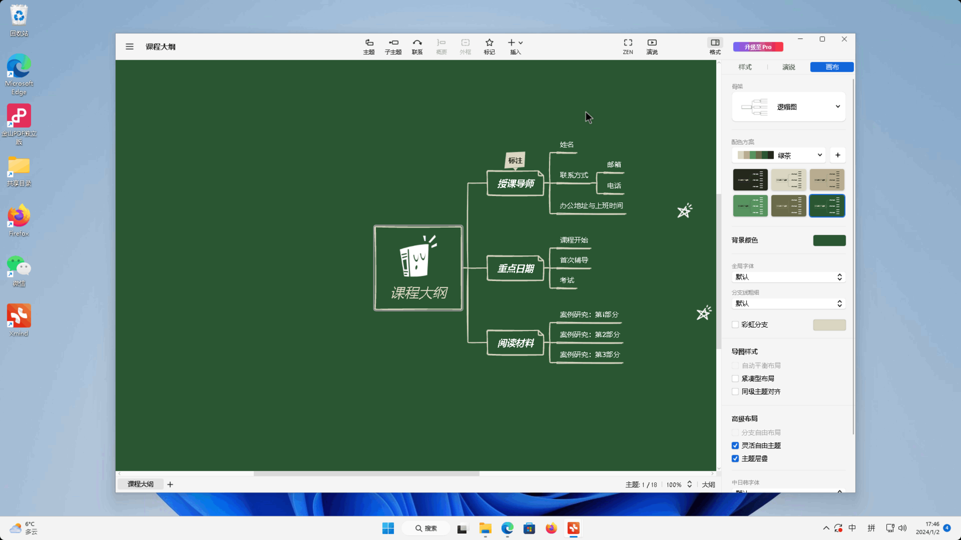Viewport: 961px width, 540px height.
Task: Choose the black theme thumbnail
Action: [x=750, y=180]
